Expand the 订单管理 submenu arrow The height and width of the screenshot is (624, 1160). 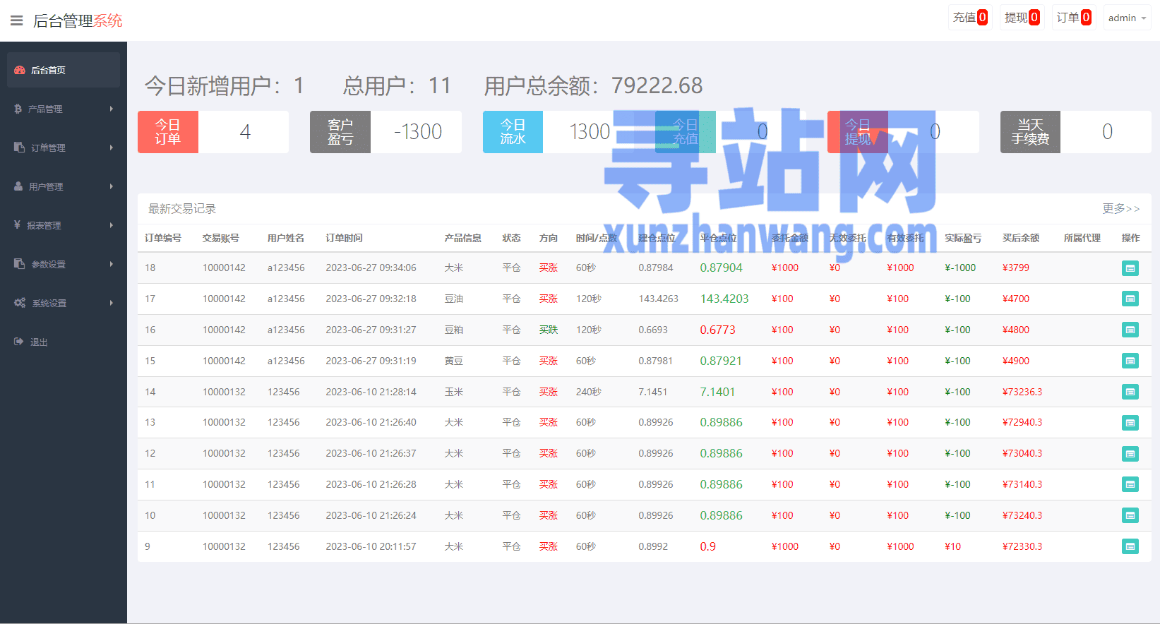112,148
